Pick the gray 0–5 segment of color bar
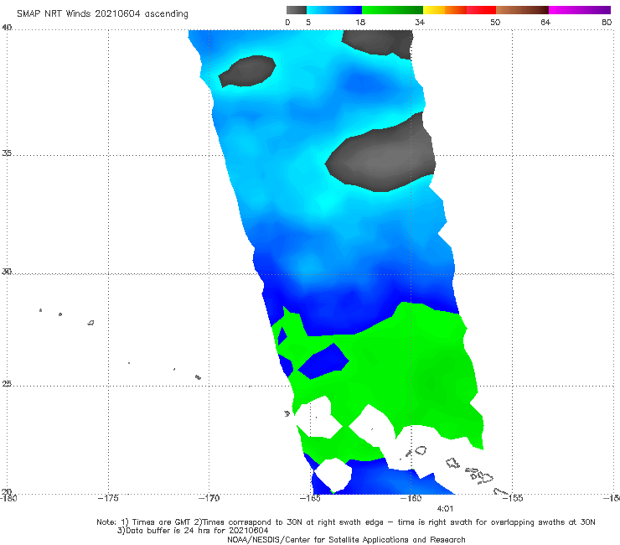The height and width of the screenshot is (545, 620). coord(296,10)
